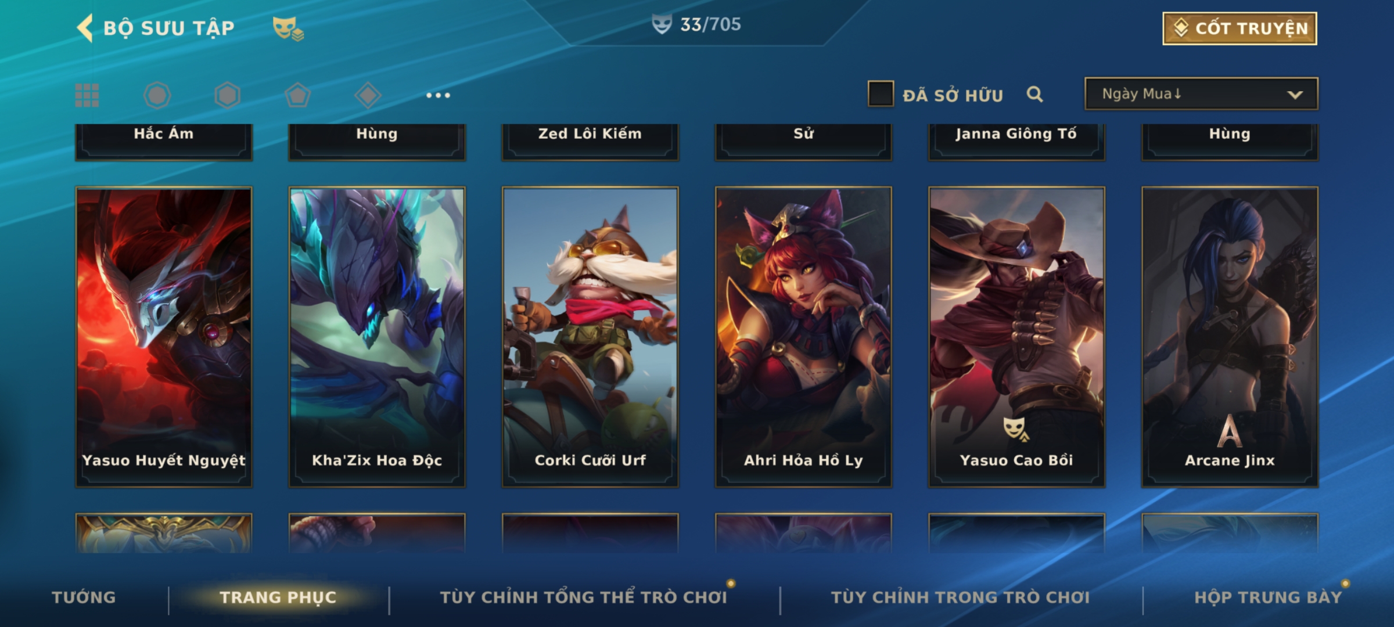Filter by the first hexagon rarity icon

pos(157,95)
